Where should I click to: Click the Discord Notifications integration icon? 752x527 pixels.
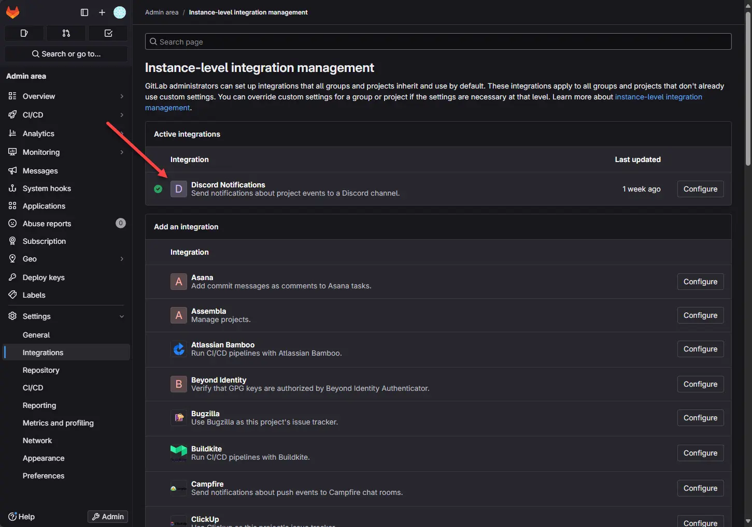[x=178, y=189]
